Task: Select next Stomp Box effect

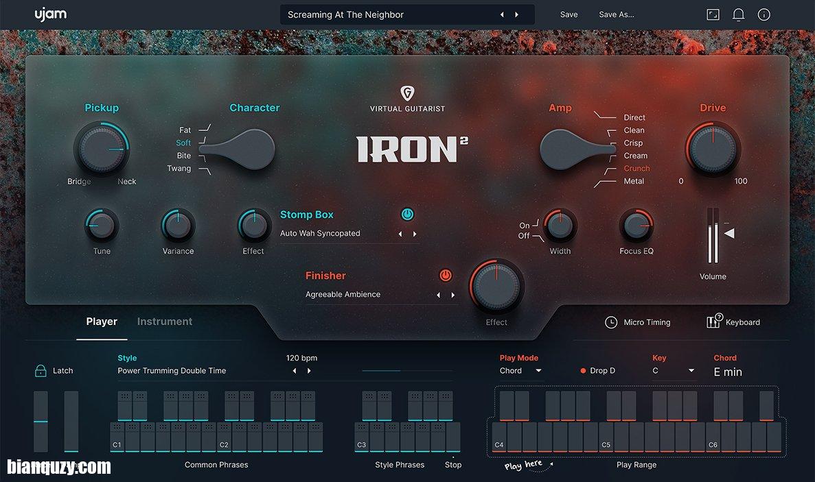Action: click(415, 234)
